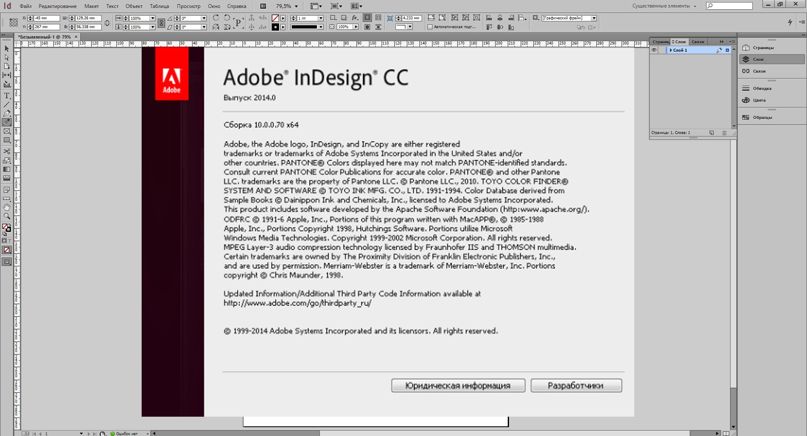Open the Образцы panel button
This screenshot has height=436, width=807.
tap(772, 117)
